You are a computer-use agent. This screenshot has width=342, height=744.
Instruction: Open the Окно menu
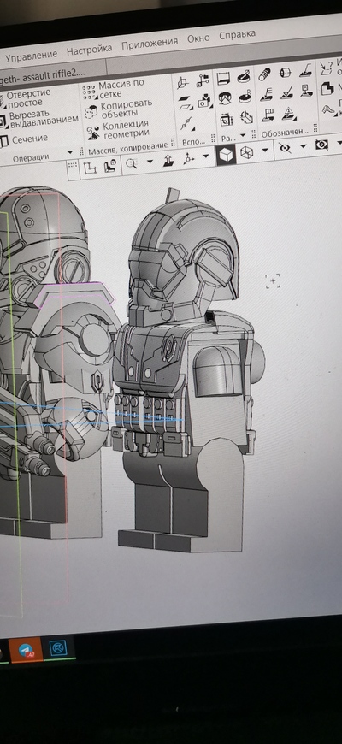pos(198,38)
